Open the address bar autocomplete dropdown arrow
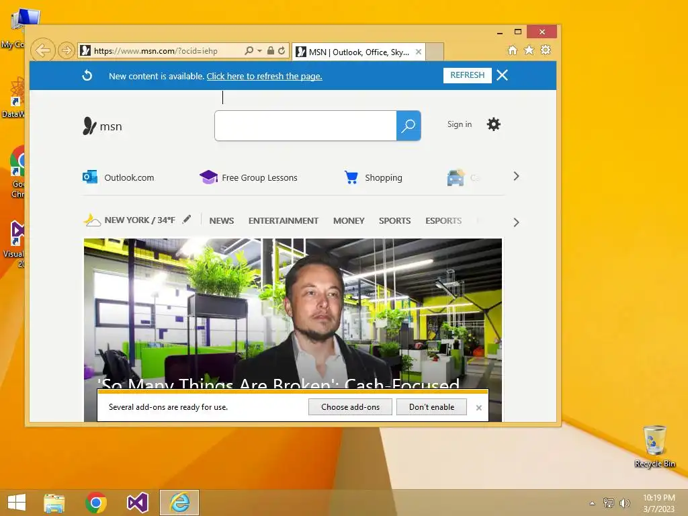The image size is (688, 516). (259, 51)
